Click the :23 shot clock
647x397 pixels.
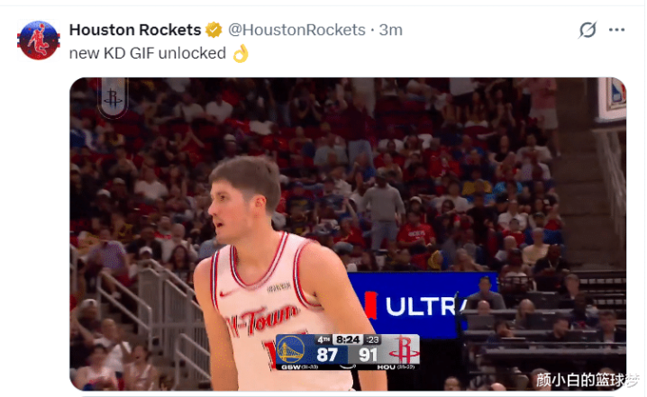coord(372,339)
